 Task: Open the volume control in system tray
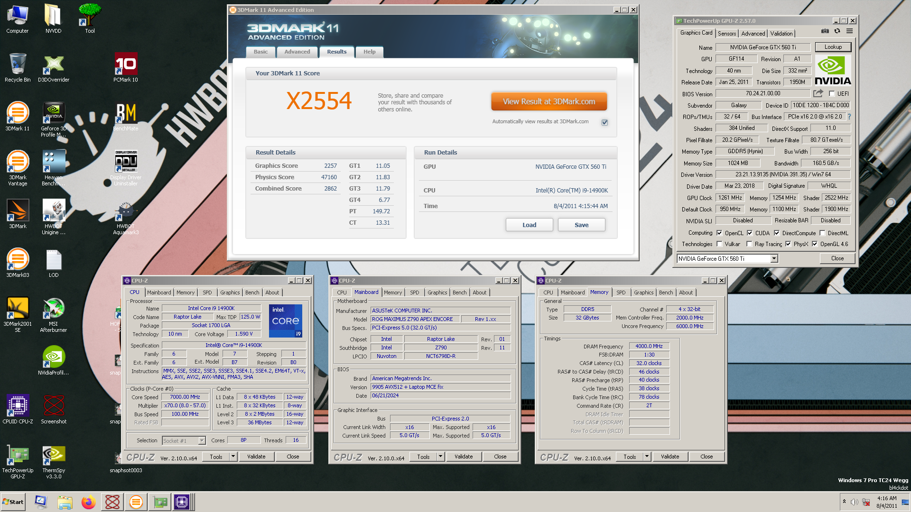click(854, 502)
